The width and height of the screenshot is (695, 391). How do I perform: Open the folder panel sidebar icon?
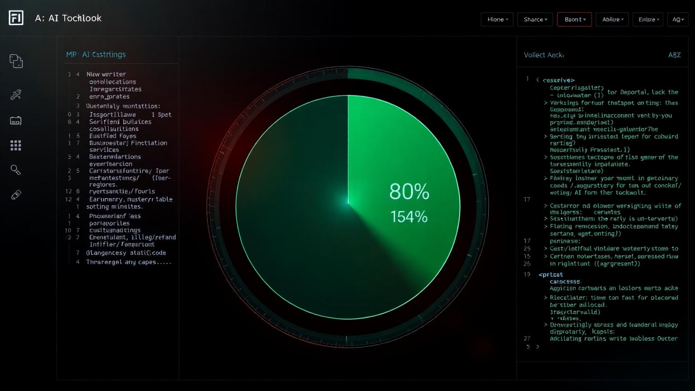[x=16, y=120]
